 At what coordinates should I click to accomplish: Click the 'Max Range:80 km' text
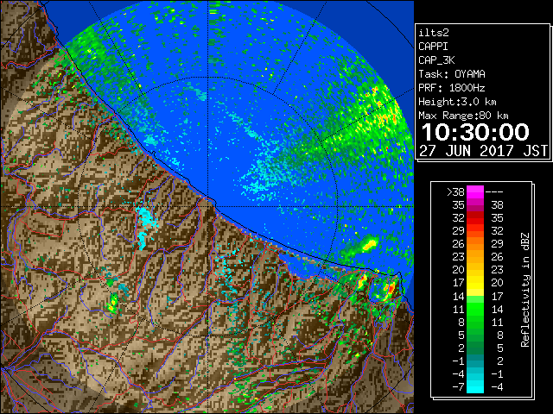[x=463, y=116]
